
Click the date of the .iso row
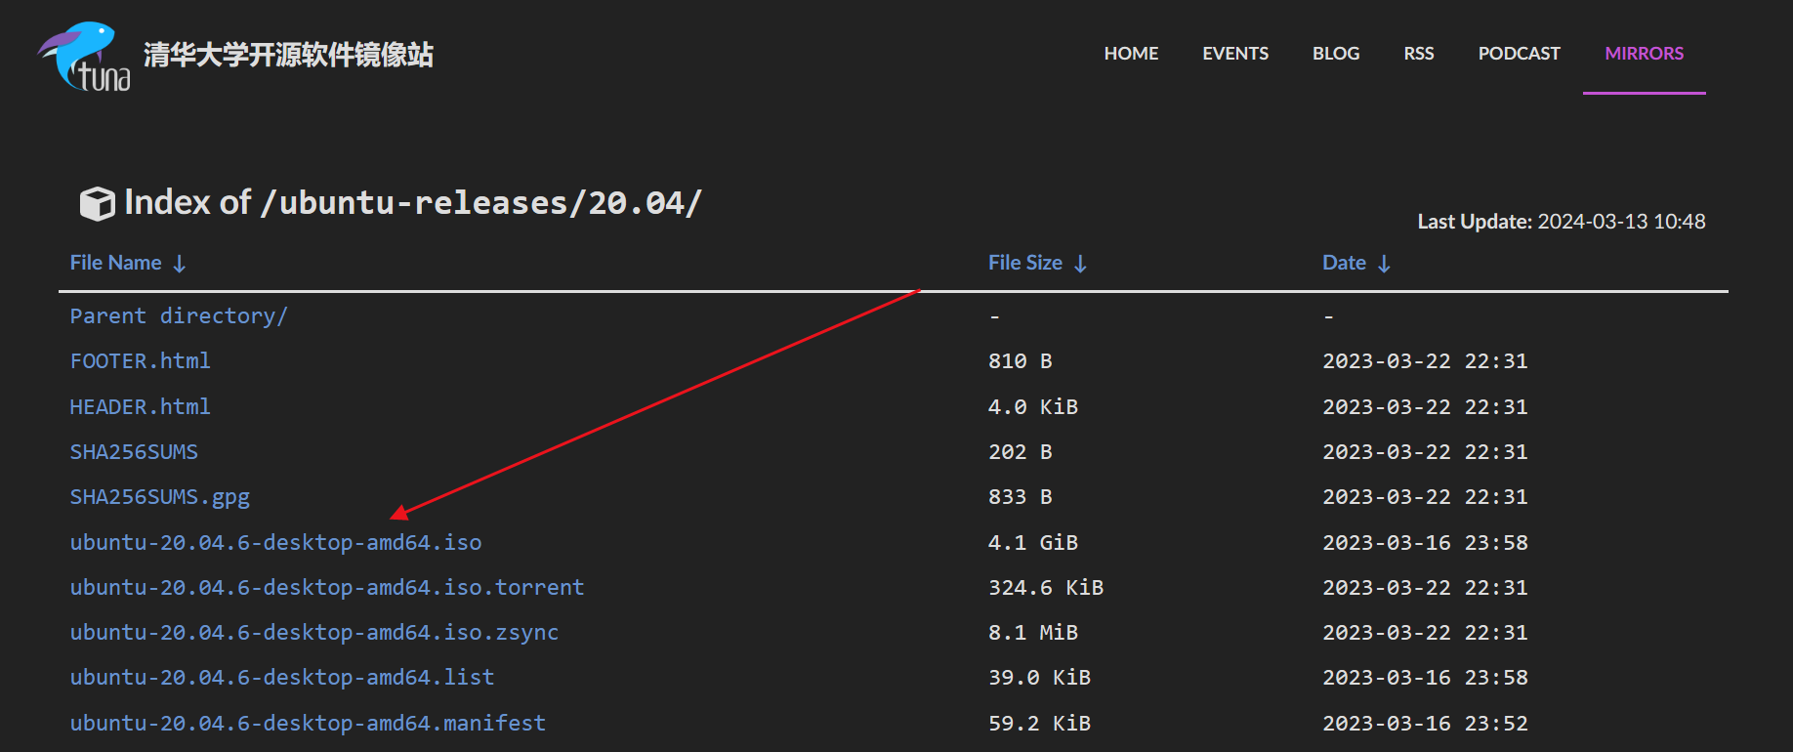[x=1426, y=542]
